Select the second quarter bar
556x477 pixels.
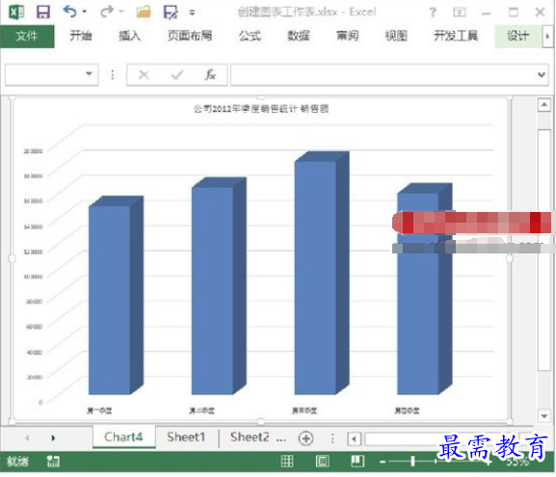(x=219, y=286)
